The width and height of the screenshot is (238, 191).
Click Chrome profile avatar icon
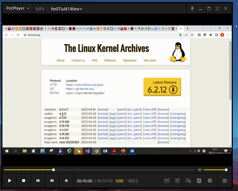tap(222, 35)
